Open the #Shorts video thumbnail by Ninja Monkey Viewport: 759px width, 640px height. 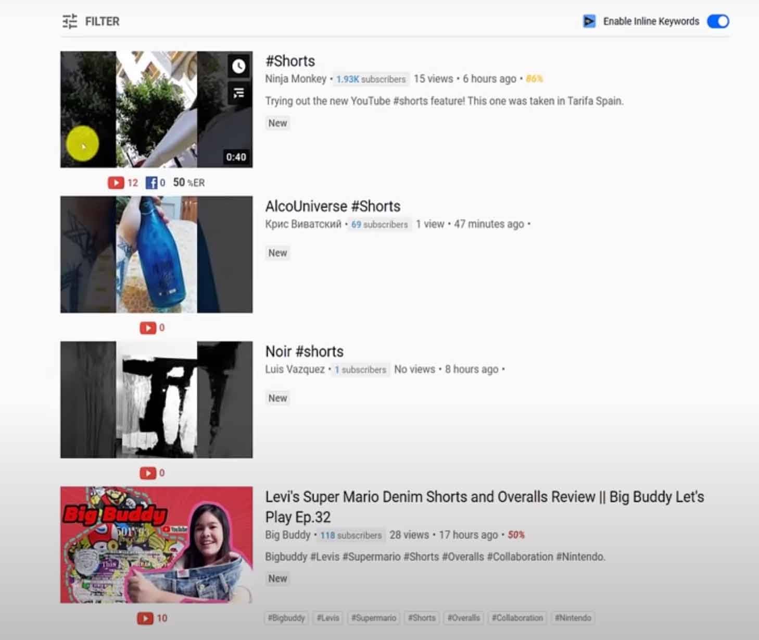click(156, 109)
